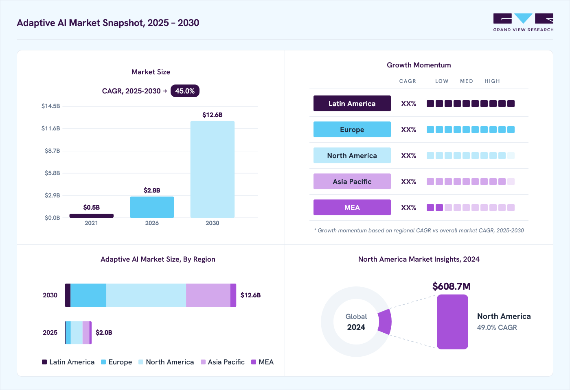Click the MEA legend swatch
Image resolution: width=570 pixels, height=390 pixels.
tap(254, 362)
